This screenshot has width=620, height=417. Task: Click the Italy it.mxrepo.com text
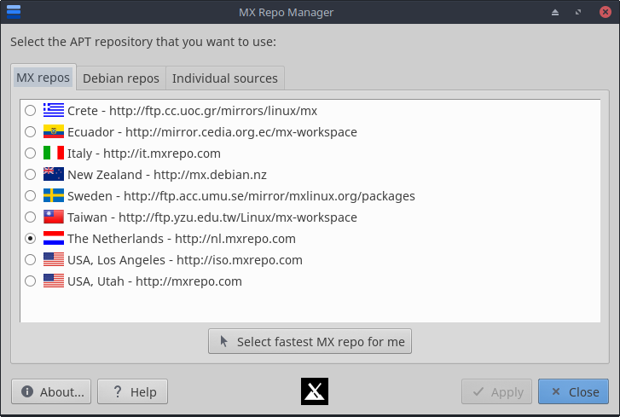(x=144, y=153)
